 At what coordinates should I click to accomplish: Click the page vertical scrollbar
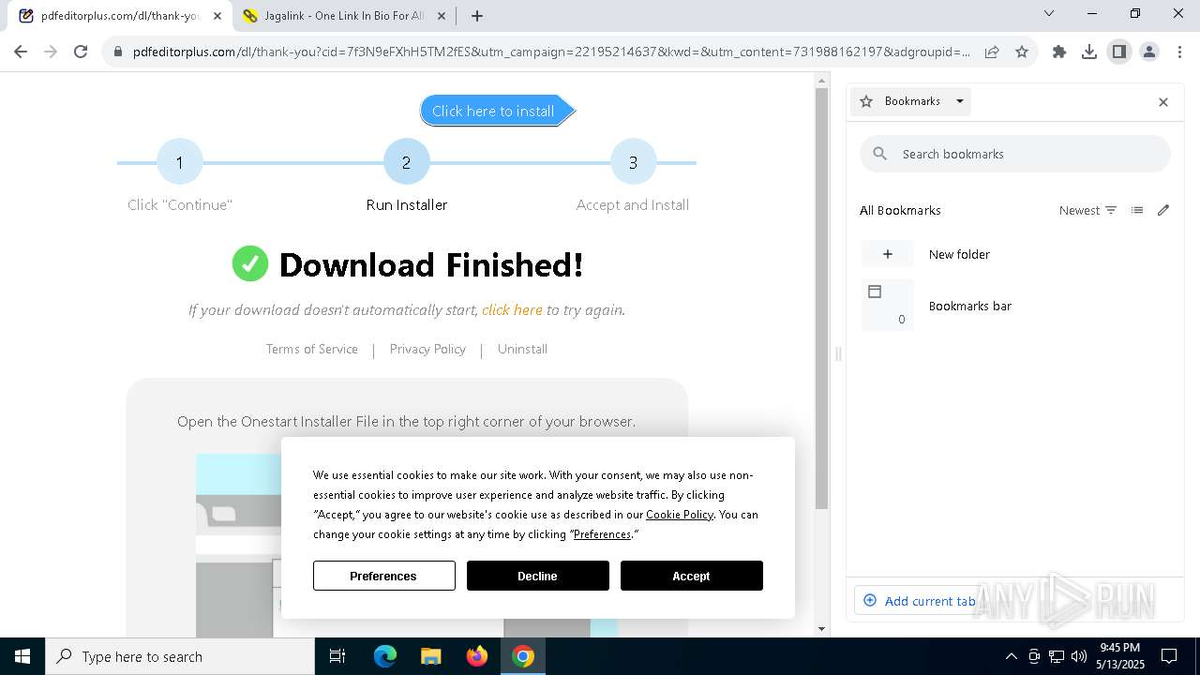click(822, 298)
